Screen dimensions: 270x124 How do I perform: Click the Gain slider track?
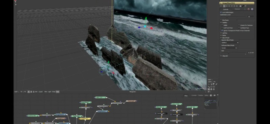tap(233, 53)
